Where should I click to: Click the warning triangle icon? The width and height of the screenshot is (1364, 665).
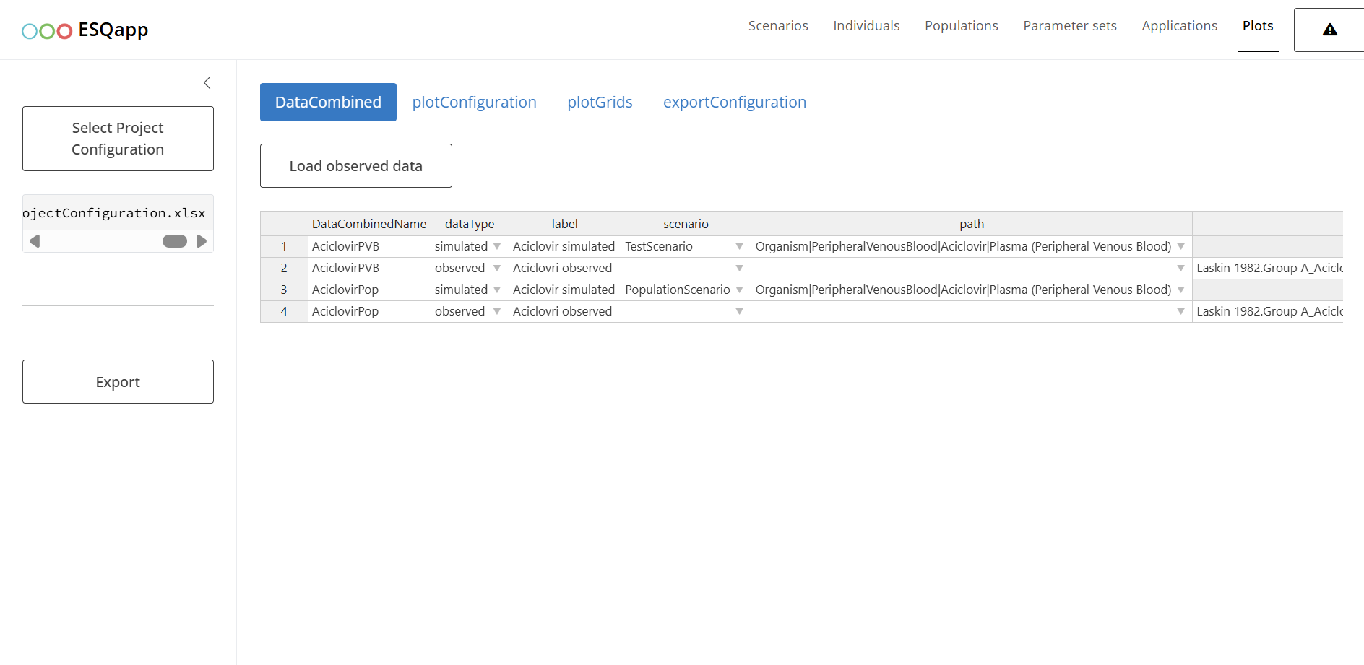click(1329, 30)
